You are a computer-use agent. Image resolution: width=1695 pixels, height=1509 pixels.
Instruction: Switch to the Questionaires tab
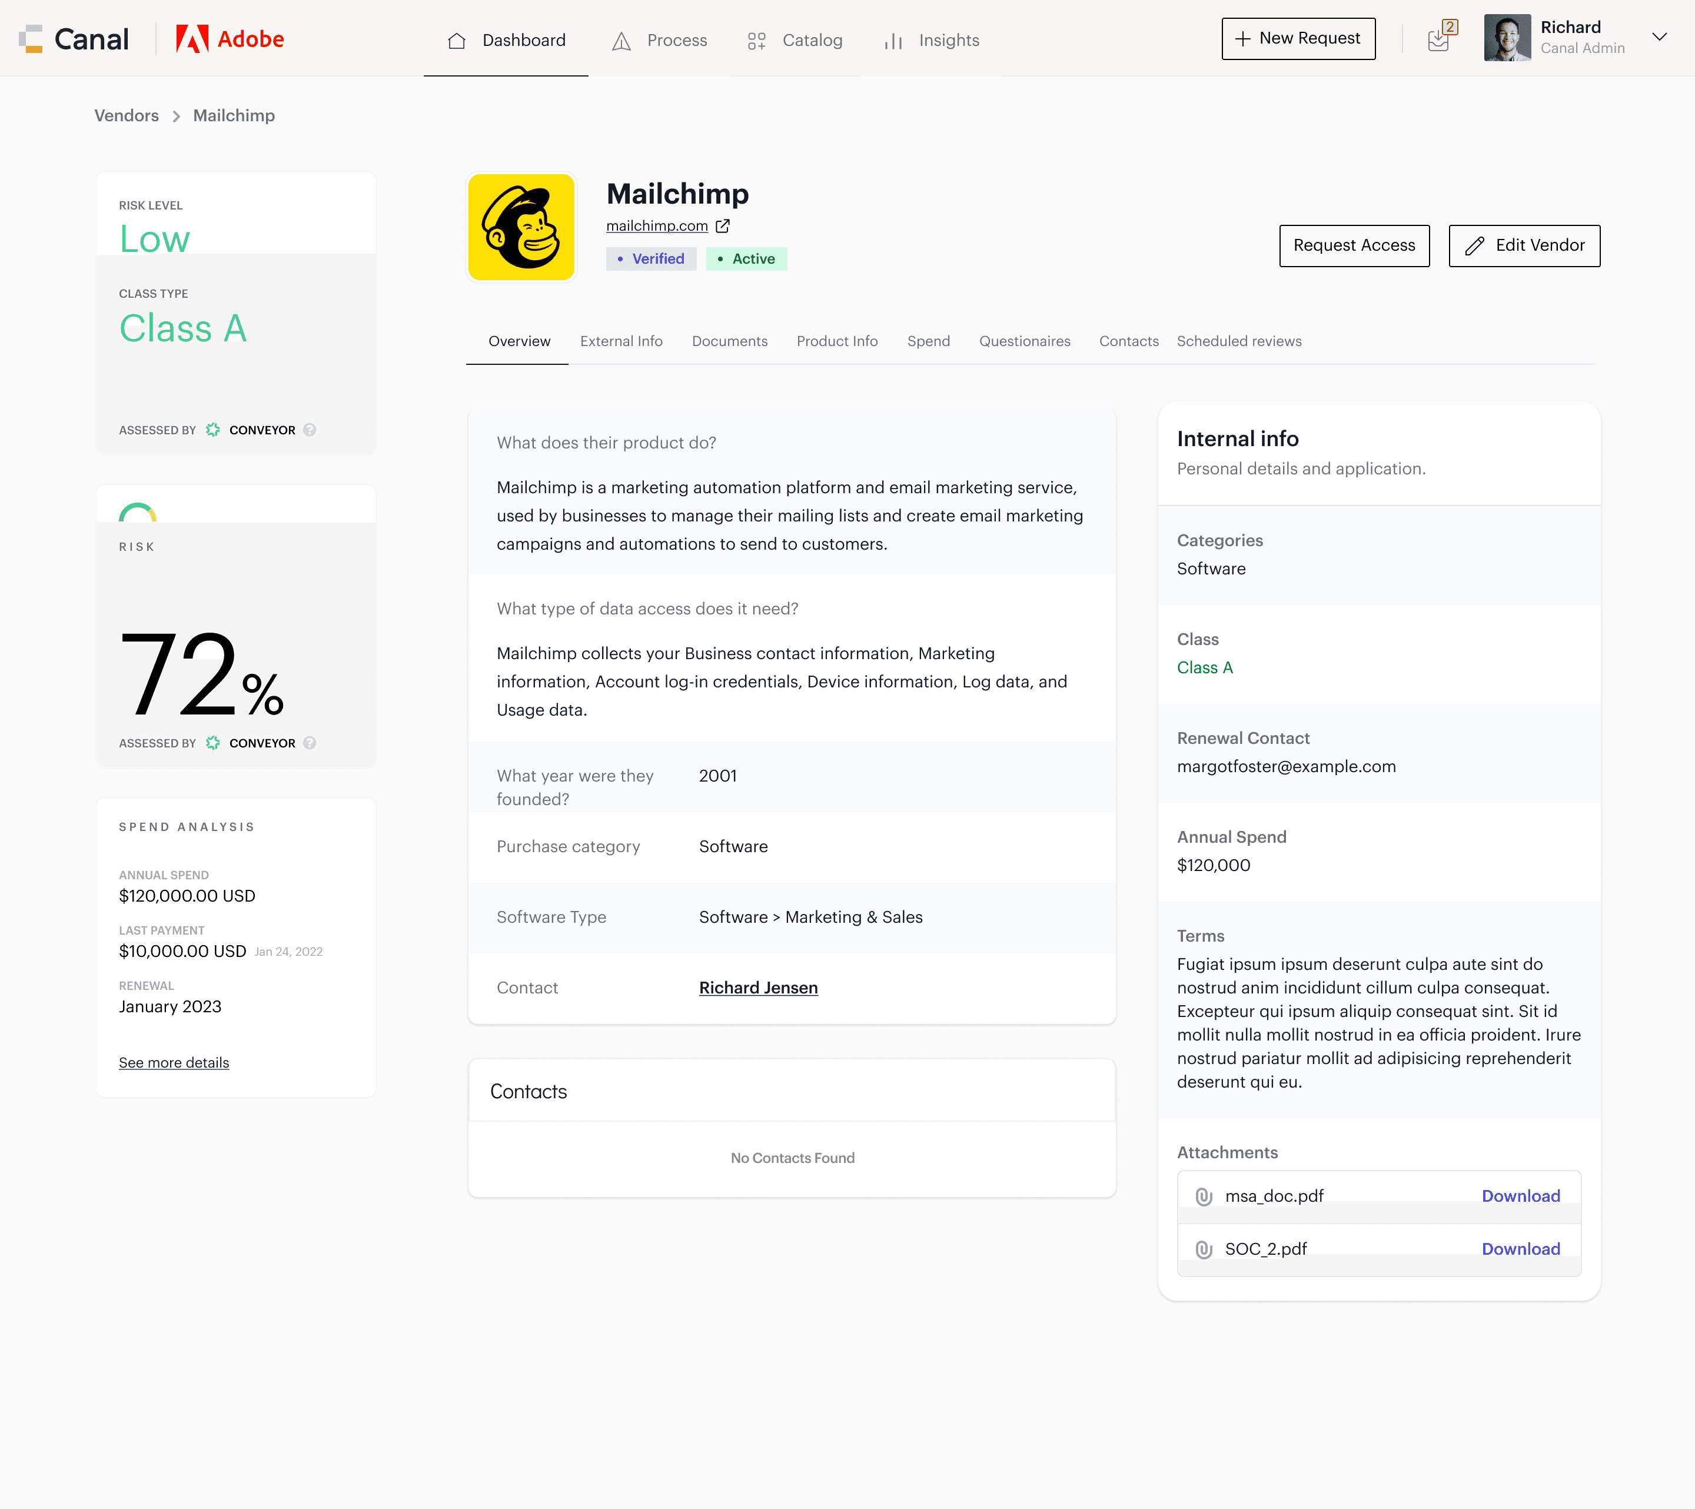pos(1024,341)
